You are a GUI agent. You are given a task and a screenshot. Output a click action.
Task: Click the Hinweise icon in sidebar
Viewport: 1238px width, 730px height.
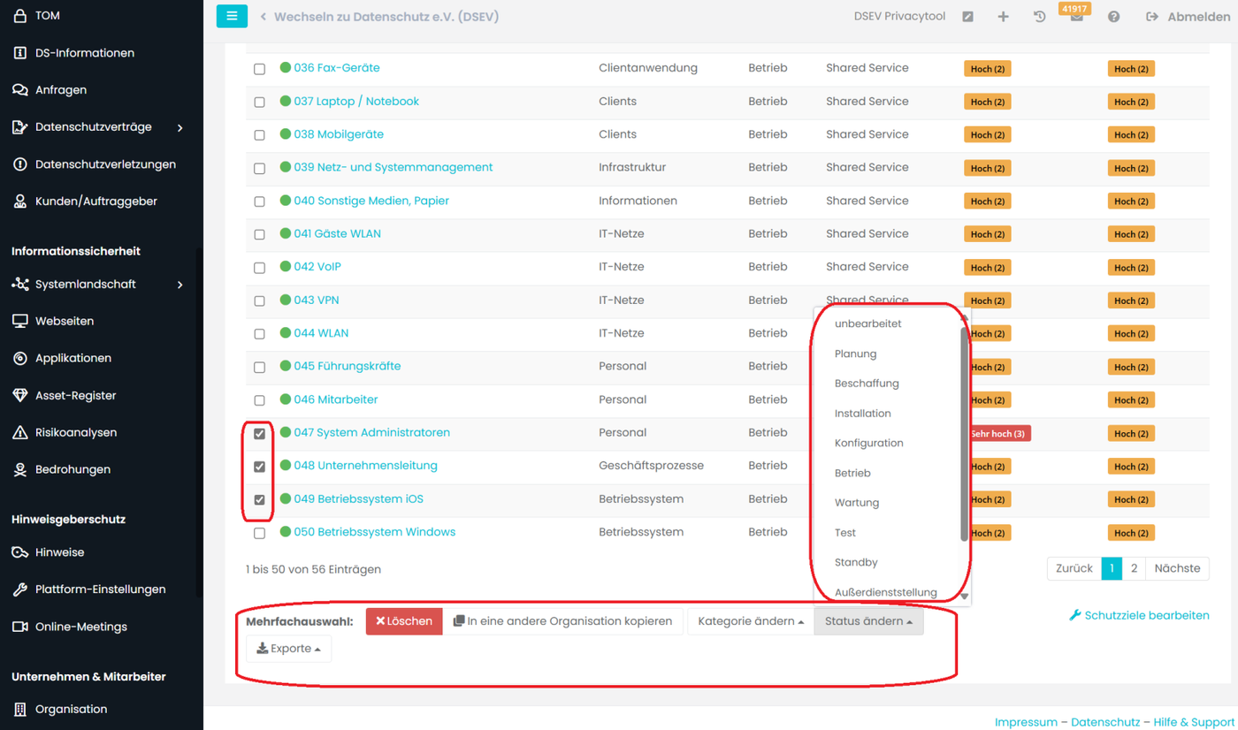click(x=20, y=552)
